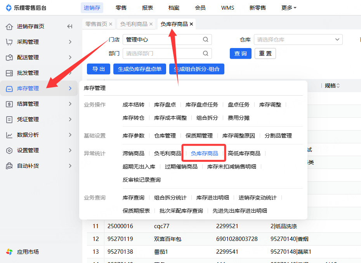The image size is (361, 263).
Task: Click the 配送管理 sidebar icon
Action: 9,57
